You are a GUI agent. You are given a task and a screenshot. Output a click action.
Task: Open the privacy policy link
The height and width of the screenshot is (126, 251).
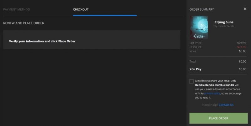(212, 93)
